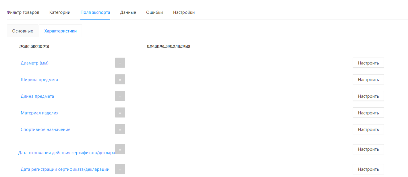Select the equals icon for Материал изделия
Image resolution: width=408 pixels, height=177 pixels.
point(120,113)
